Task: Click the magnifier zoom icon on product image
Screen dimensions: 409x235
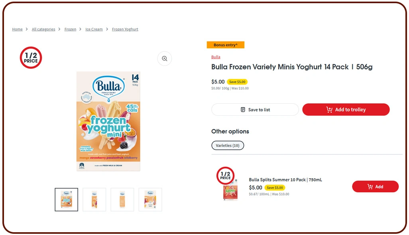Action: (164, 59)
